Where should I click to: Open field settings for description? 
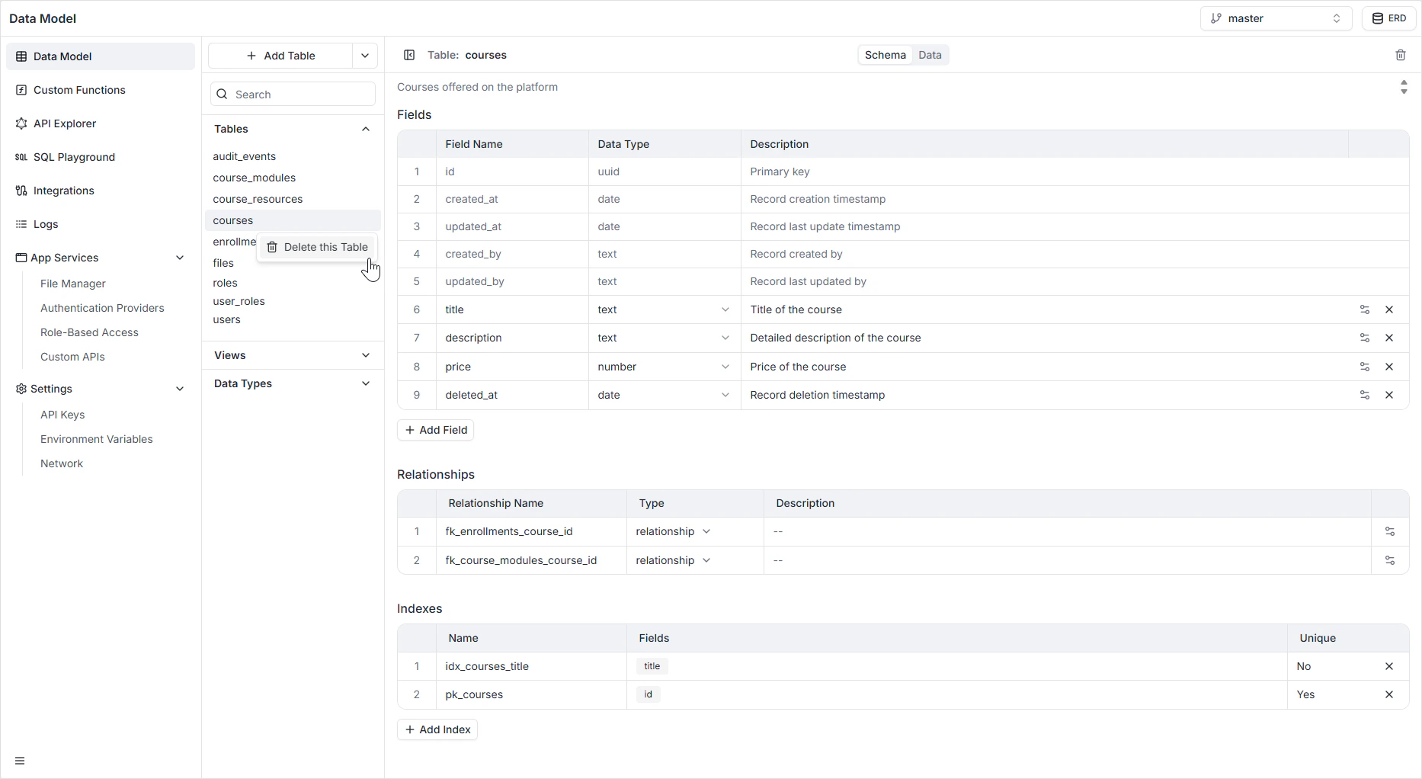pyautogui.click(x=1365, y=338)
